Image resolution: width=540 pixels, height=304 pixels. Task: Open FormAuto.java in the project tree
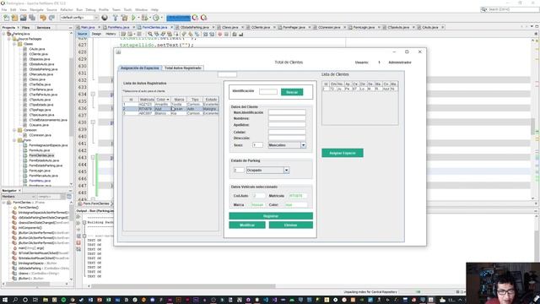(40, 150)
